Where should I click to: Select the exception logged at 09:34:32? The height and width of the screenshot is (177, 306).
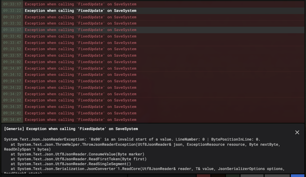81,100
